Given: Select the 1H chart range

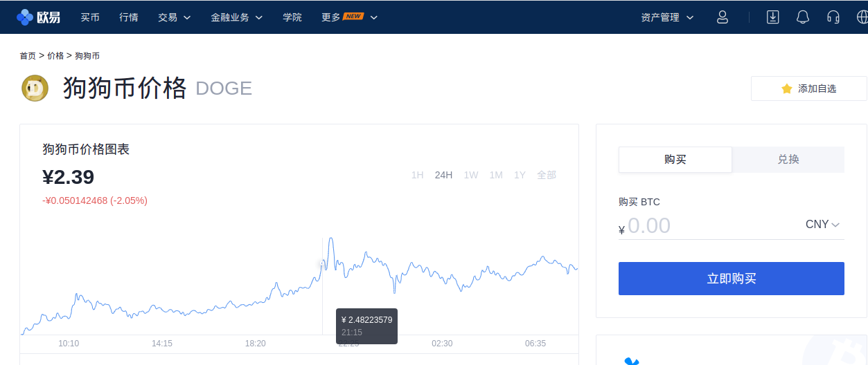Looking at the screenshot, I should pos(417,175).
